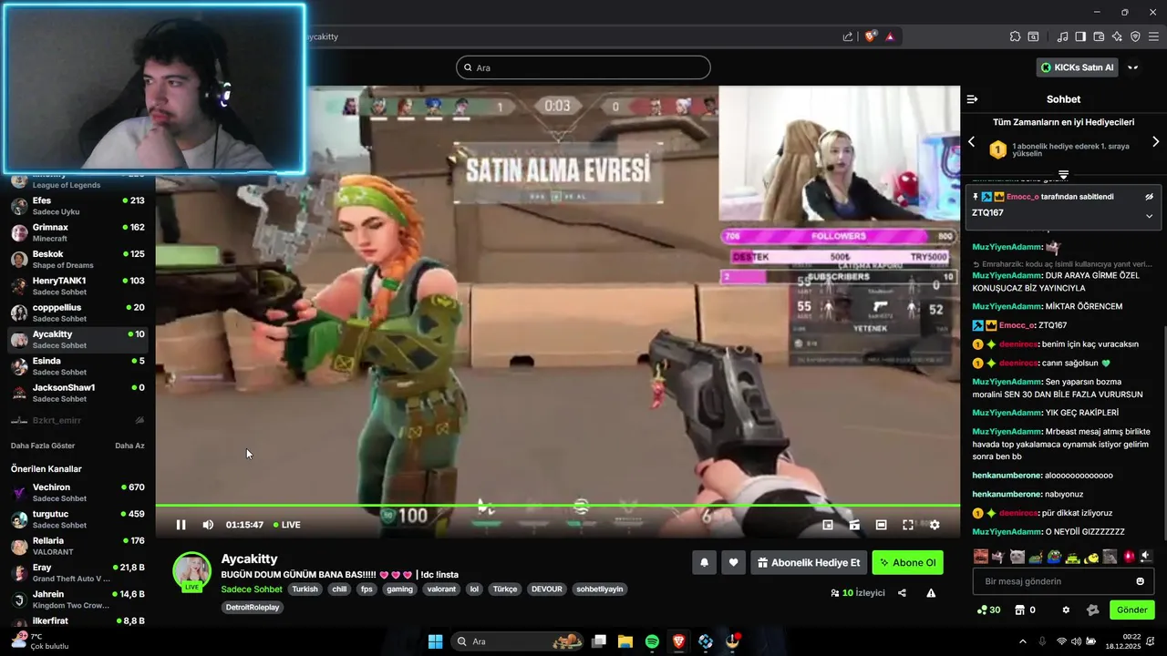Open Brave Rewards triangle icon
1167x656 pixels.
[890, 36]
